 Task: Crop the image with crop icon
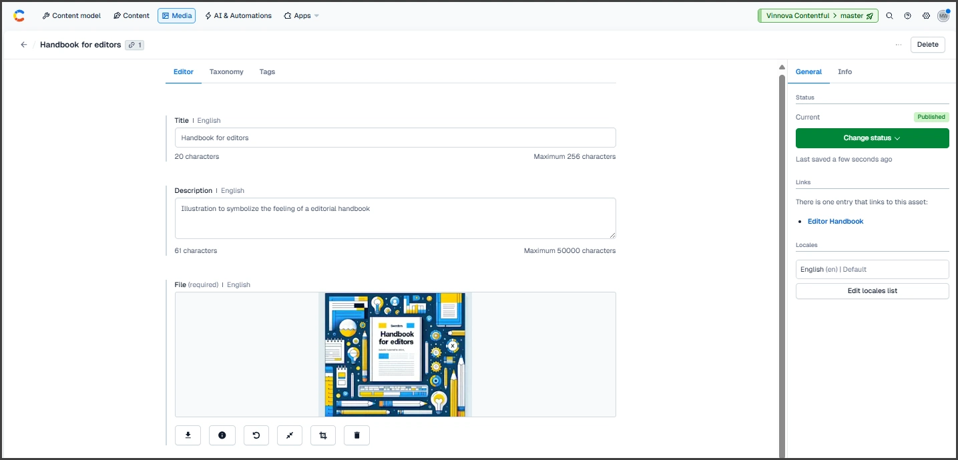pyautogui.click(x=323, y=435)
